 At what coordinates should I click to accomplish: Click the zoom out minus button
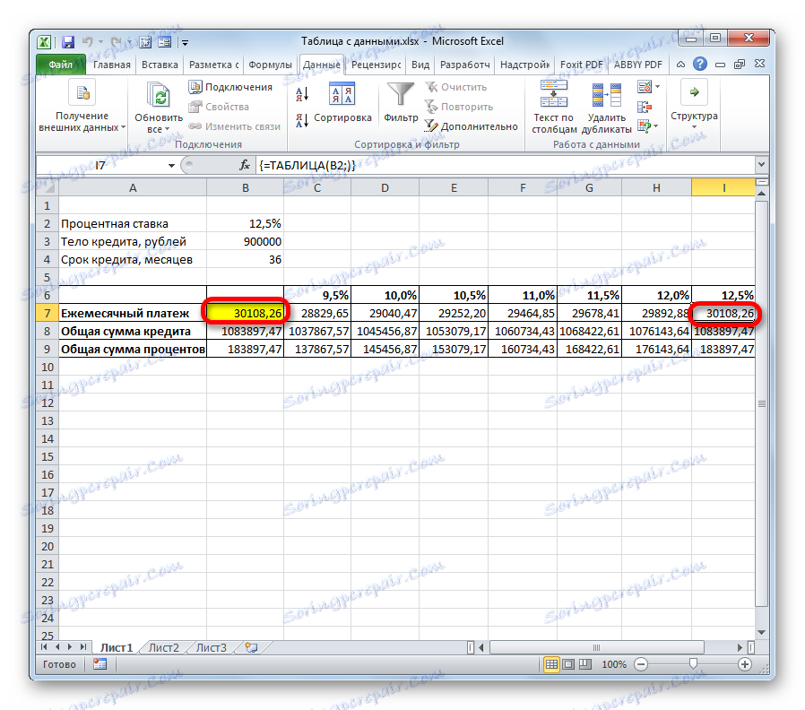pos(641,664)
